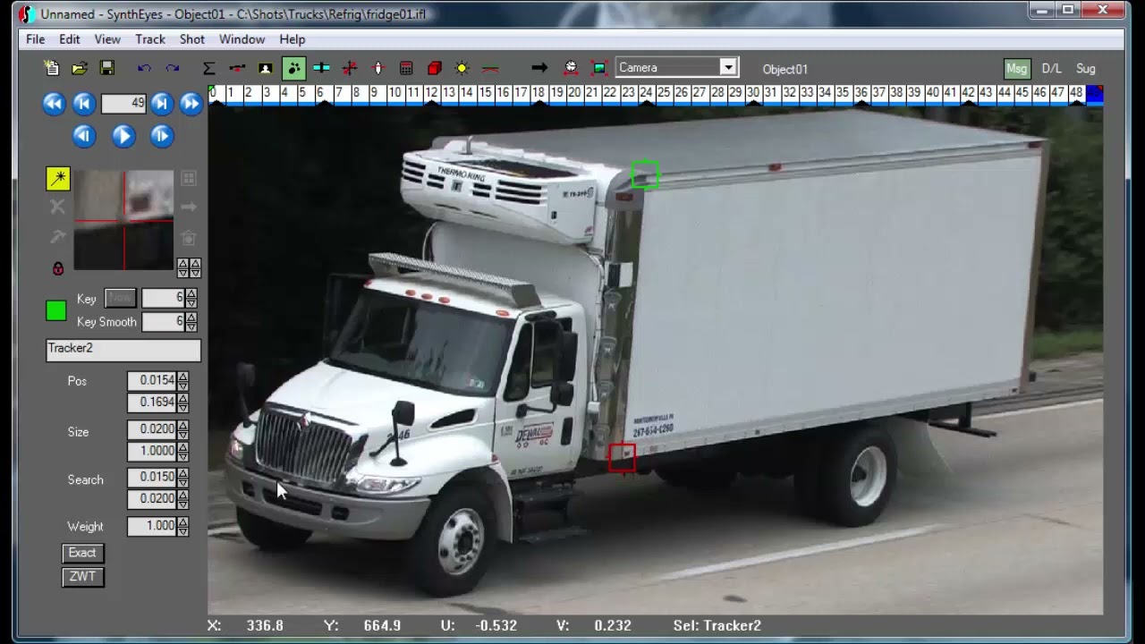Click the red curve over green line icon
Screen dimensions: 1145x644
490,68
